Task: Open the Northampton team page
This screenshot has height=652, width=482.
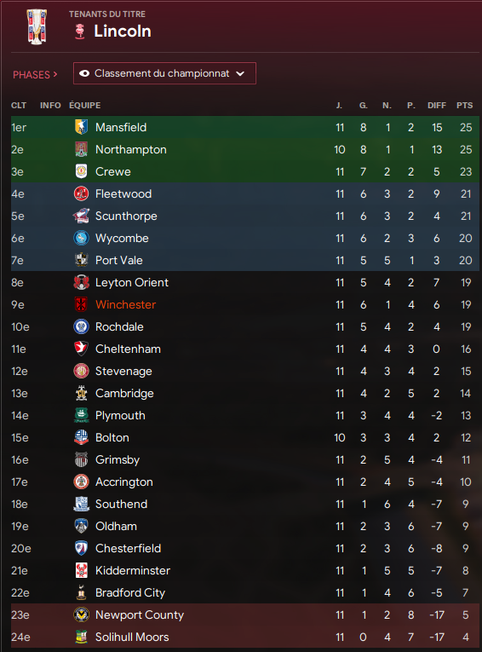Action: tap(131, 149)
